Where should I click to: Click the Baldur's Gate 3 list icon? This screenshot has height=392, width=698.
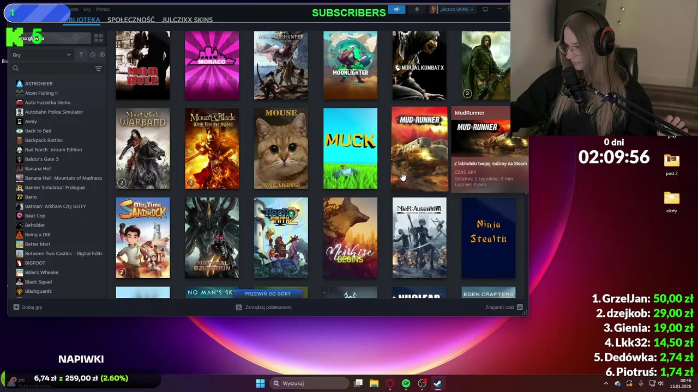click(20, 159)
